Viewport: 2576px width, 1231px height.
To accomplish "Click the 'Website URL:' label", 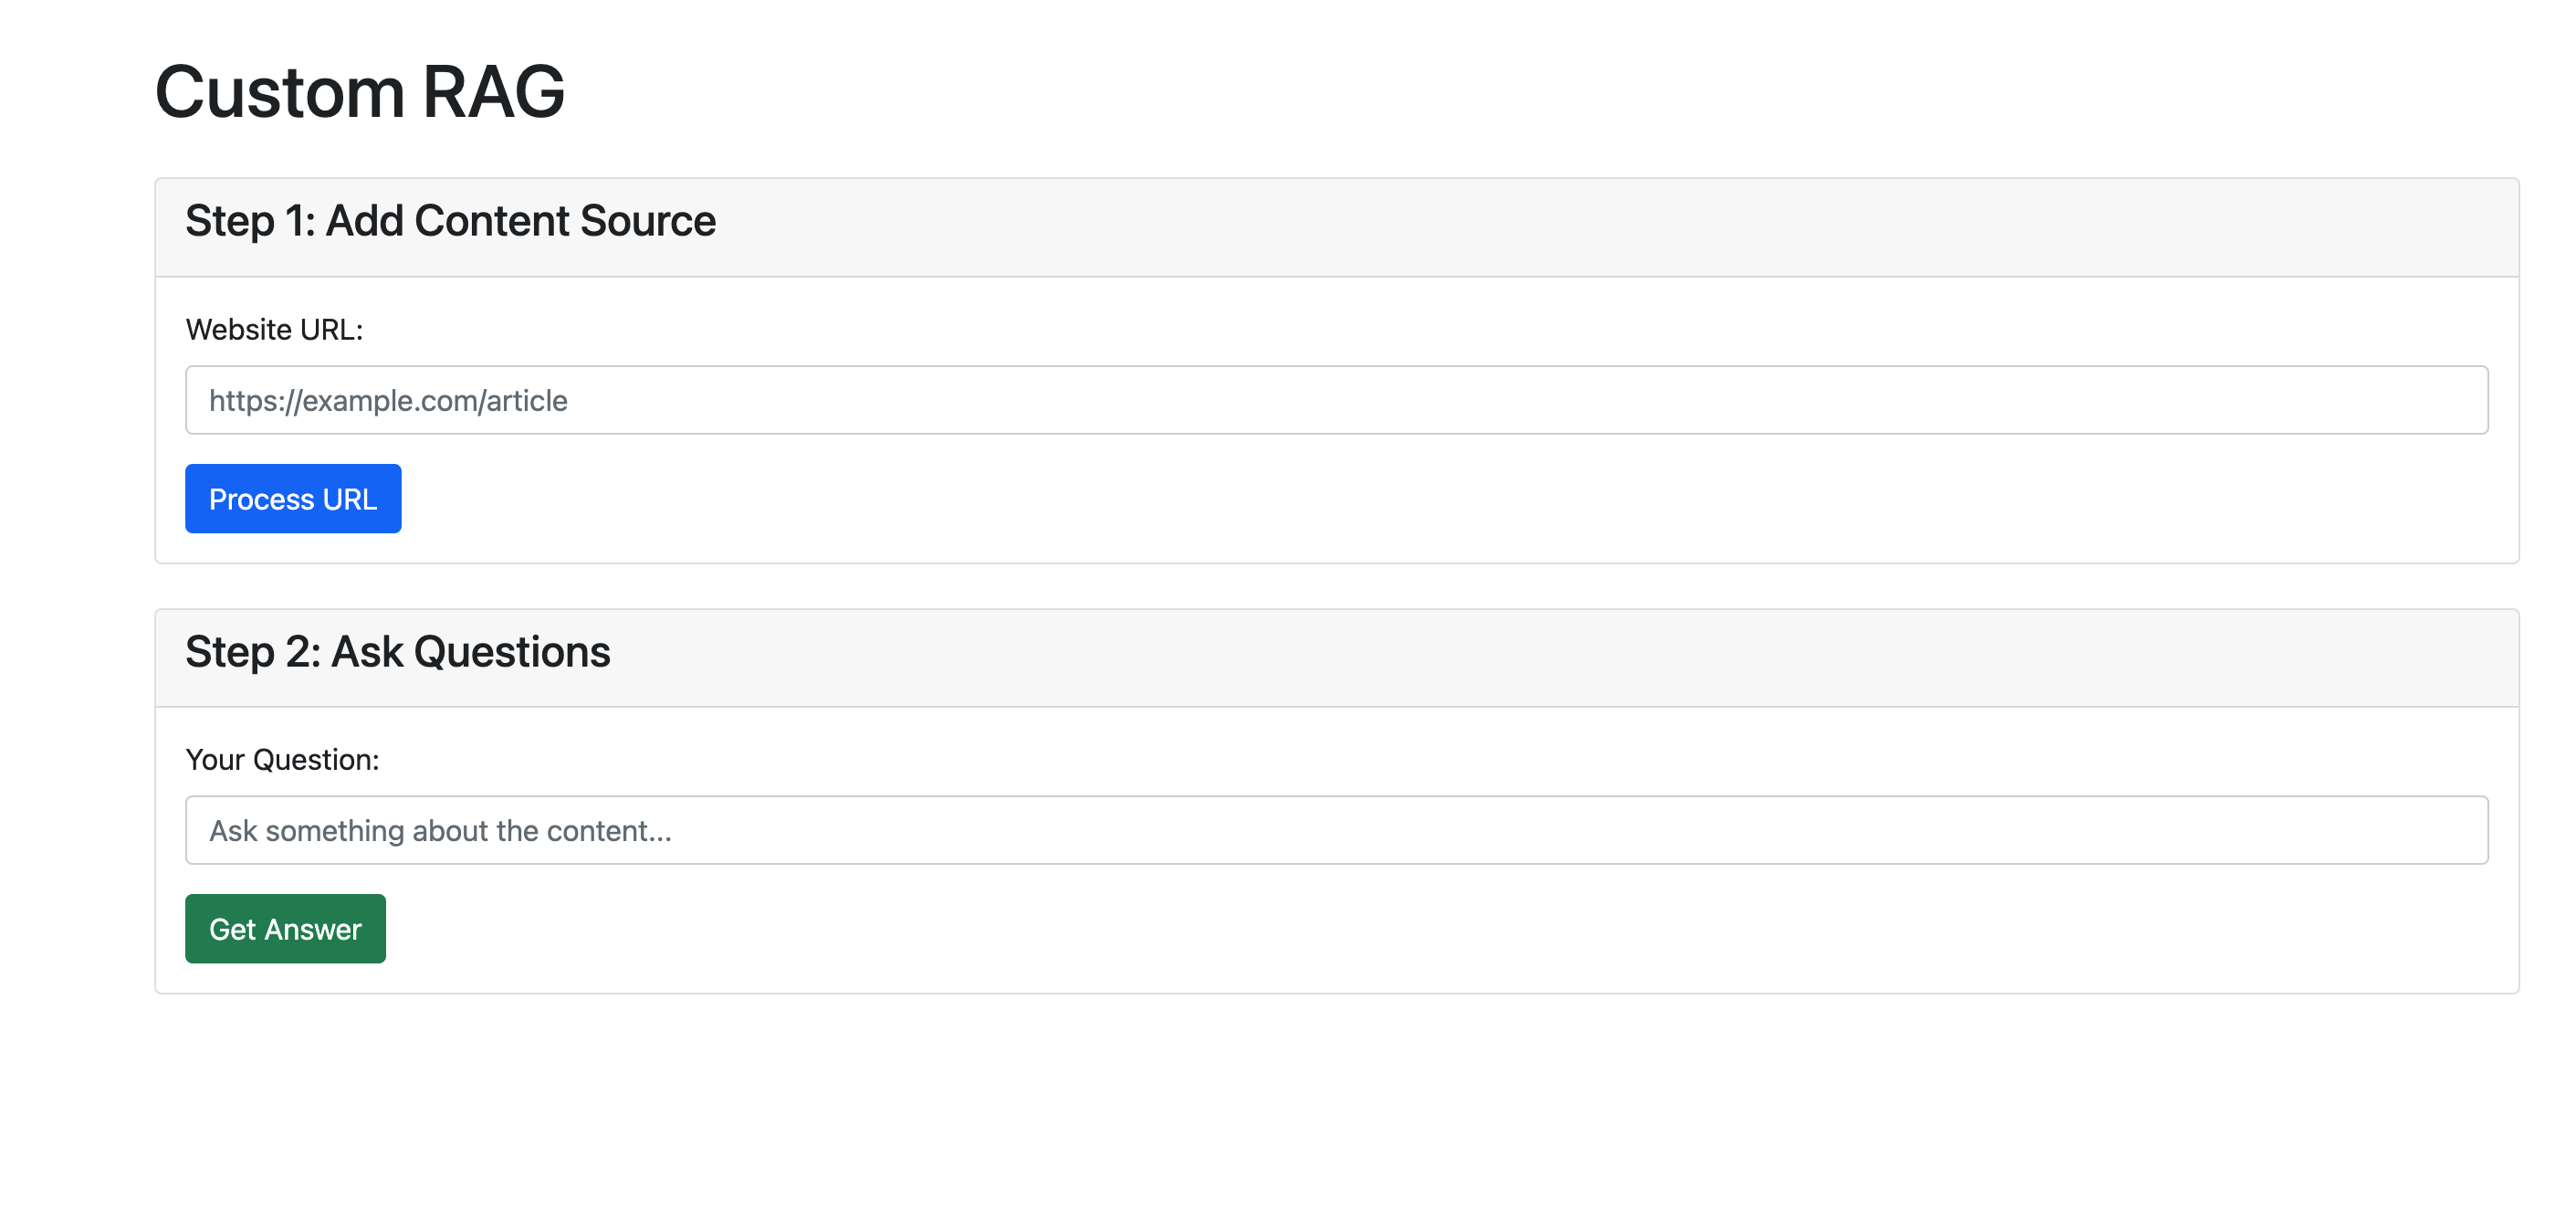I will point(274,330).
